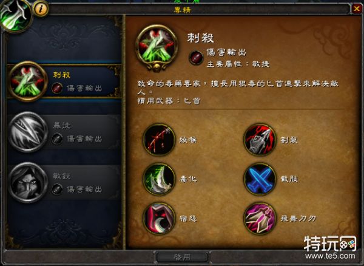
Task: Click the 飛舞刀刃 (Fan of Knives) icon
Action: [x=260, y=218]
